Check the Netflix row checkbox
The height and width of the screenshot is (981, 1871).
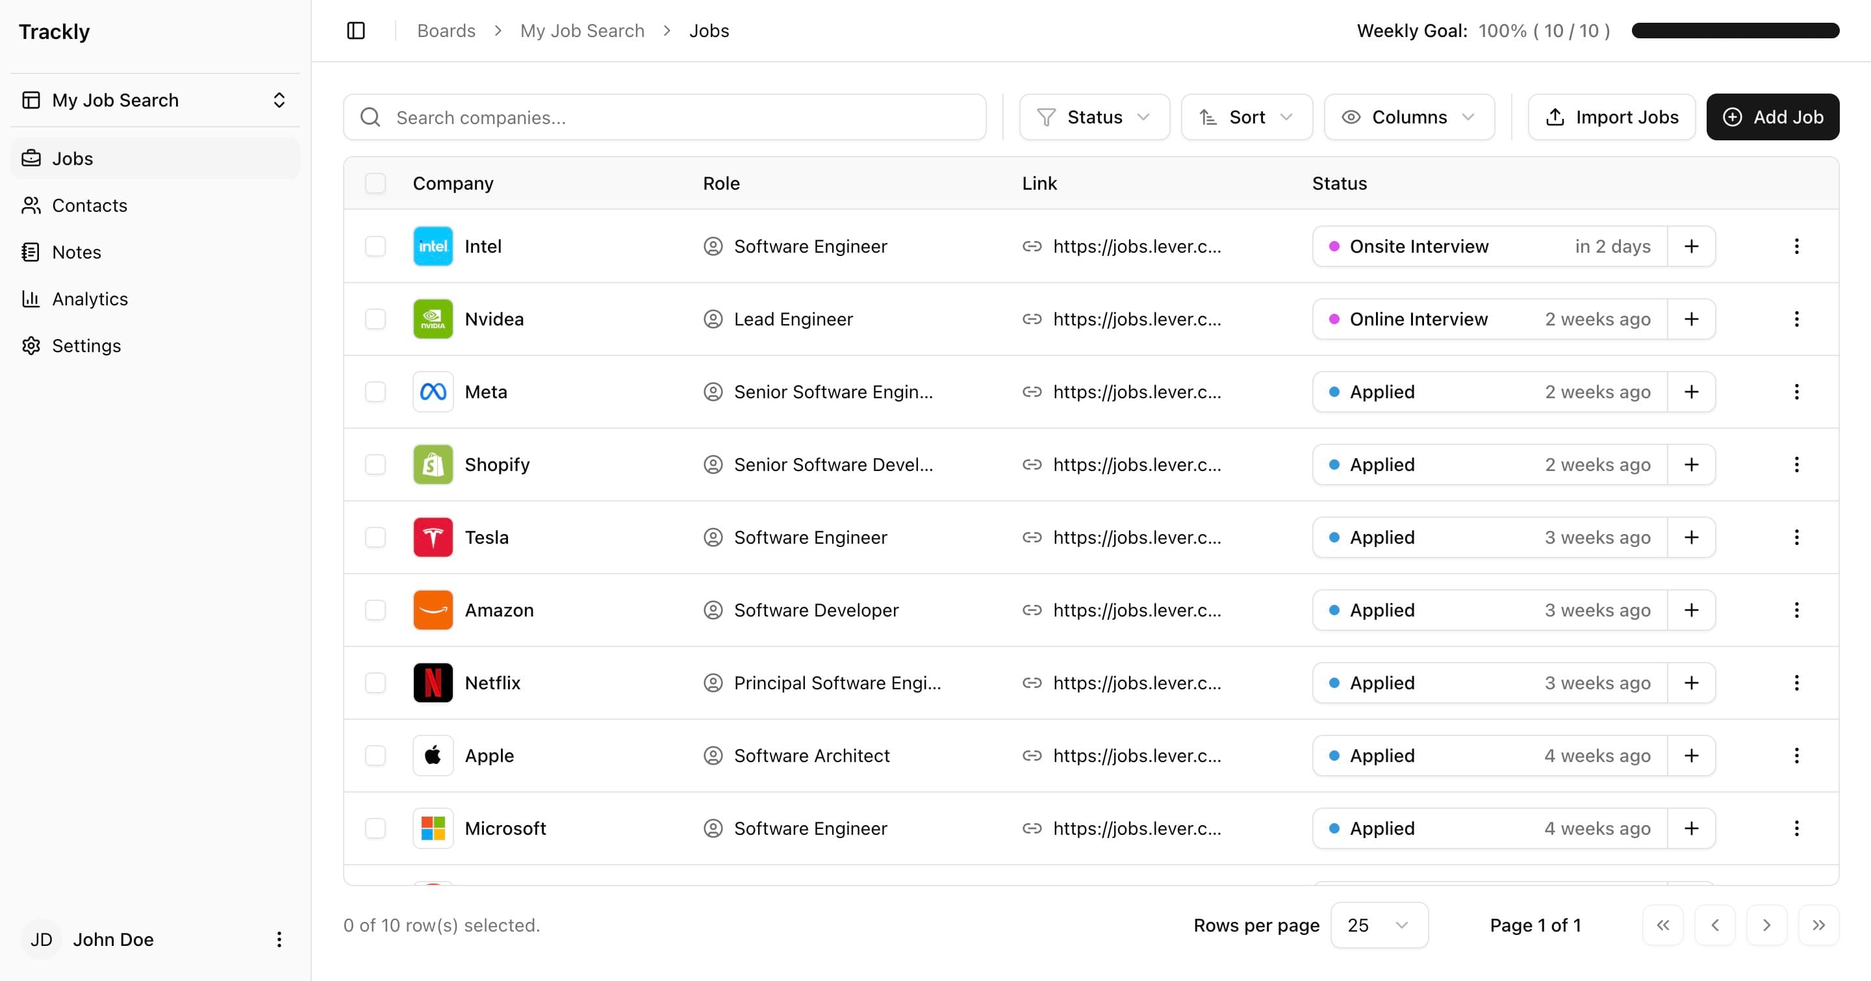[375, 683]
